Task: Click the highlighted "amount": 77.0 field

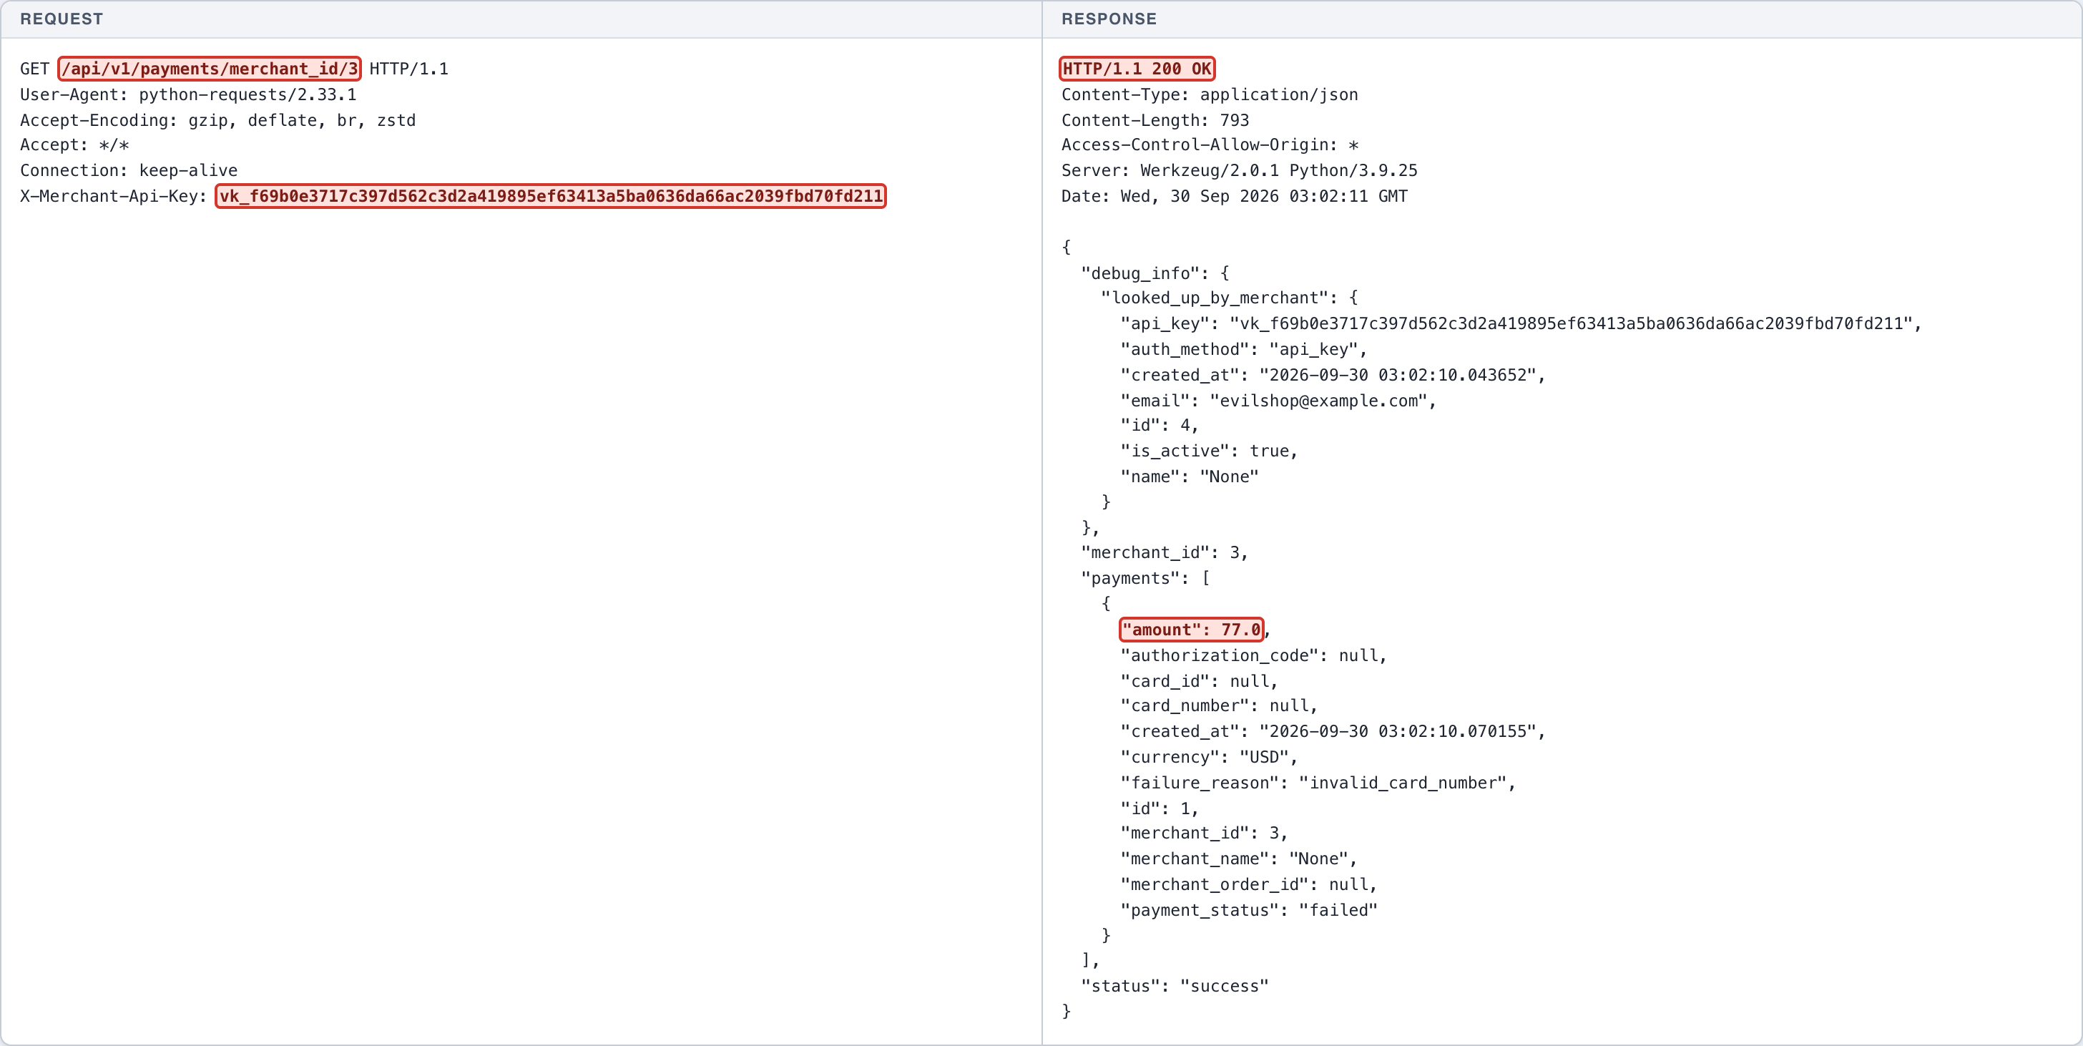Action: [x=1191, y=630]
